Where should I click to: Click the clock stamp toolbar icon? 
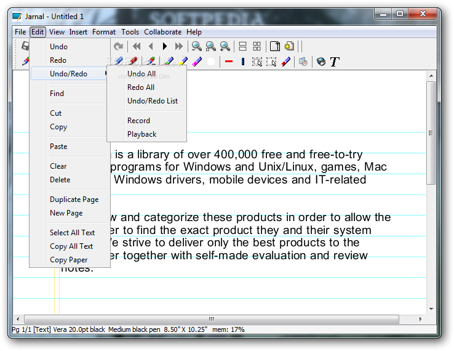303,62
